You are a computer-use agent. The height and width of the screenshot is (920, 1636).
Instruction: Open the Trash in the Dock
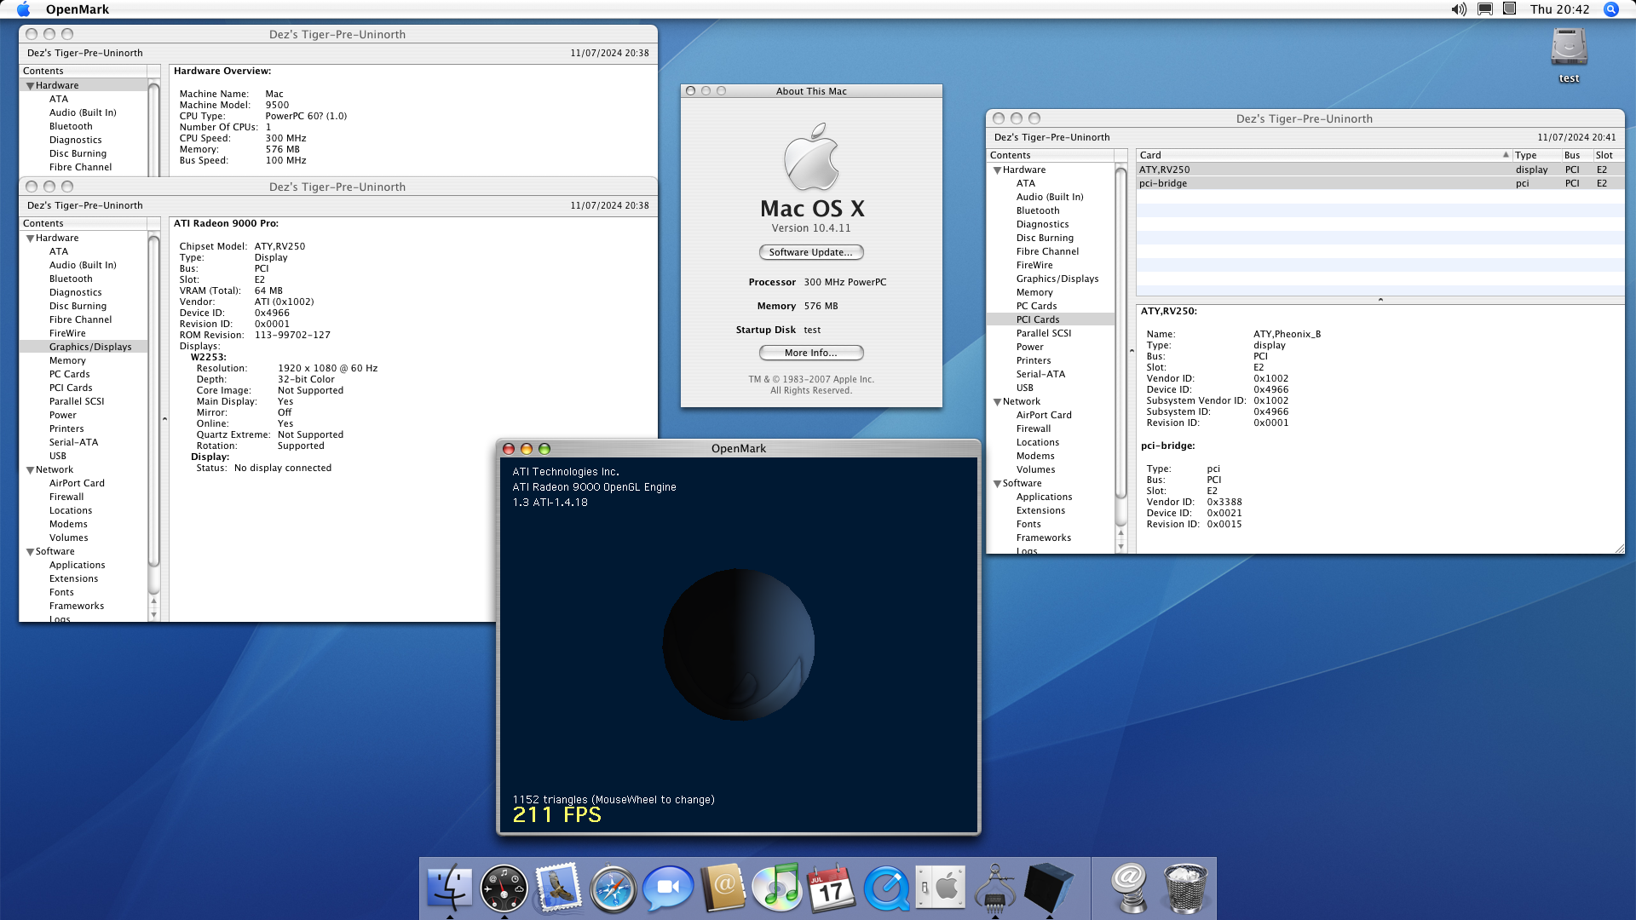click(x=1185, y=888)
